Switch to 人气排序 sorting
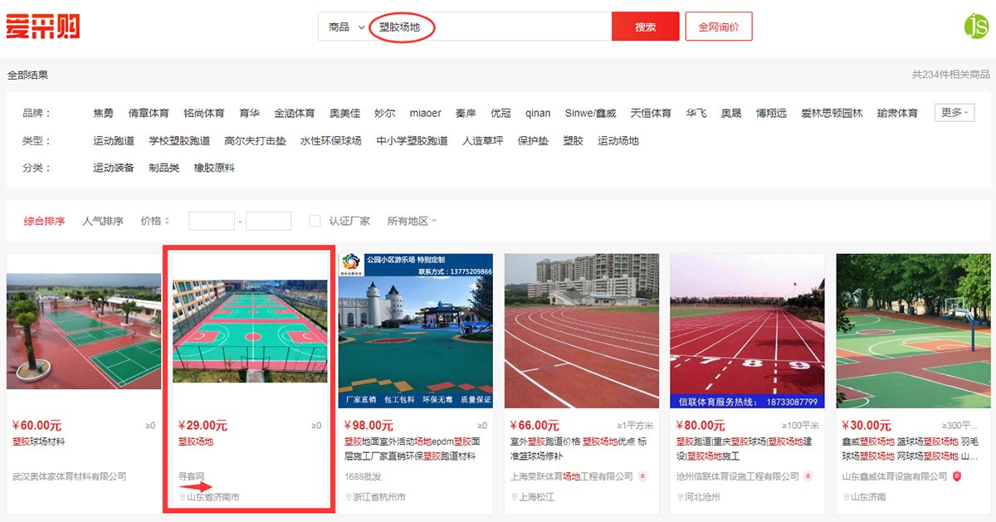The width and height of the screenshot is (996, 522). (x=103, y=221)
